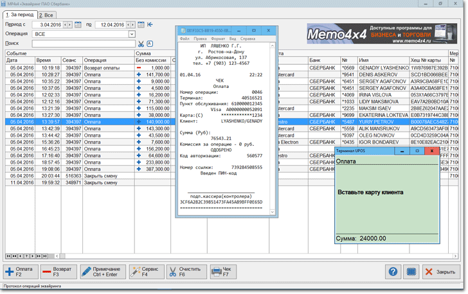Open the Формат menu in receipt window
This screenshot has height=294, width=468.
pos(218,39)
